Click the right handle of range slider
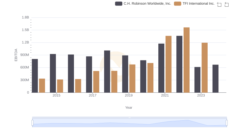This screenshot has height=134, width=232. 226,123
